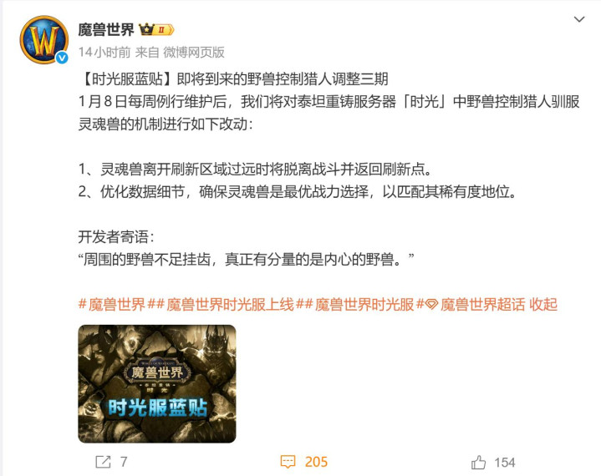
Task: Open the #魔兽世界时光服# hashtag
Action: point(359,305)
